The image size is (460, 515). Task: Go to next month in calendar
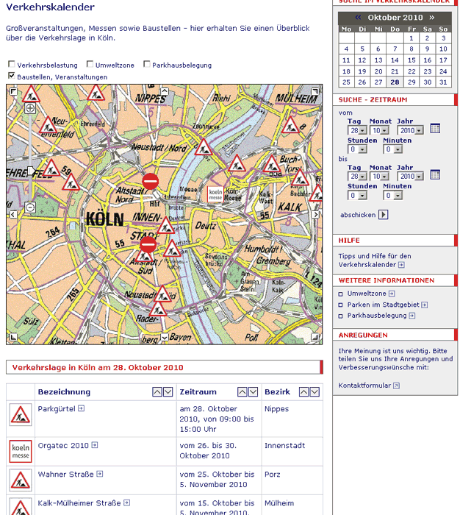coord(432,18)
